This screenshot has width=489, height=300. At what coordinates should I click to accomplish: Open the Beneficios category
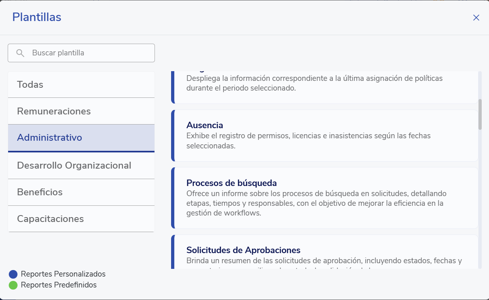point(81,192)
